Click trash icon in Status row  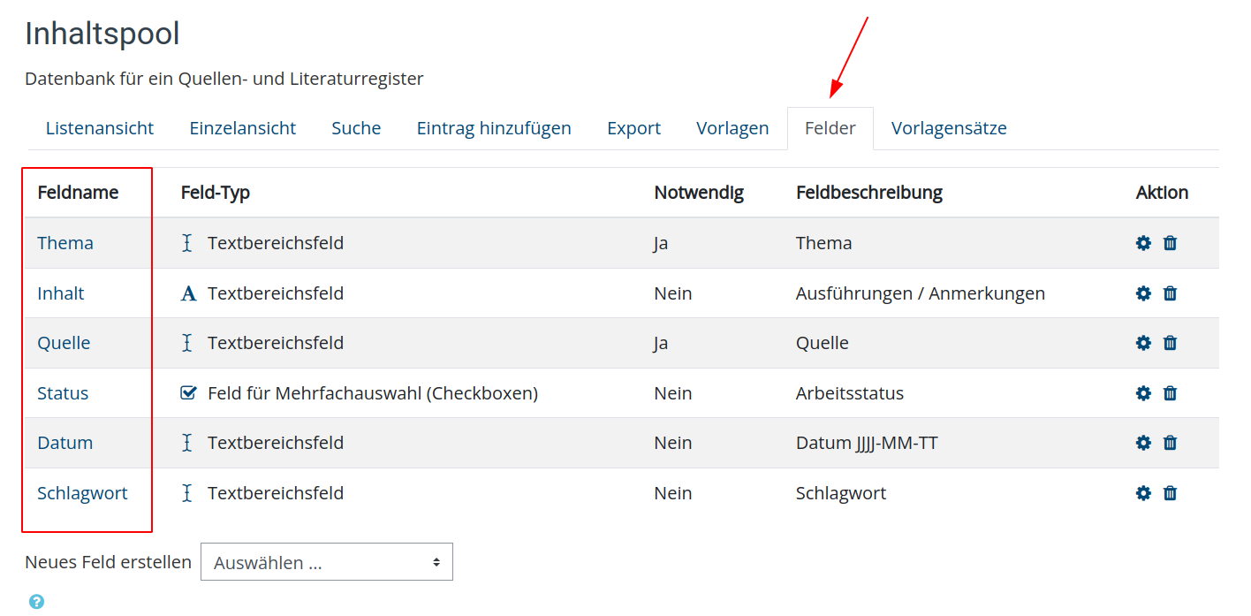click(1171, 393)
